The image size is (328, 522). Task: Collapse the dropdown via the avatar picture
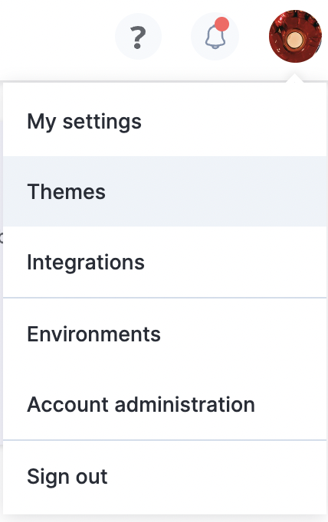click(x=295, y=36)
